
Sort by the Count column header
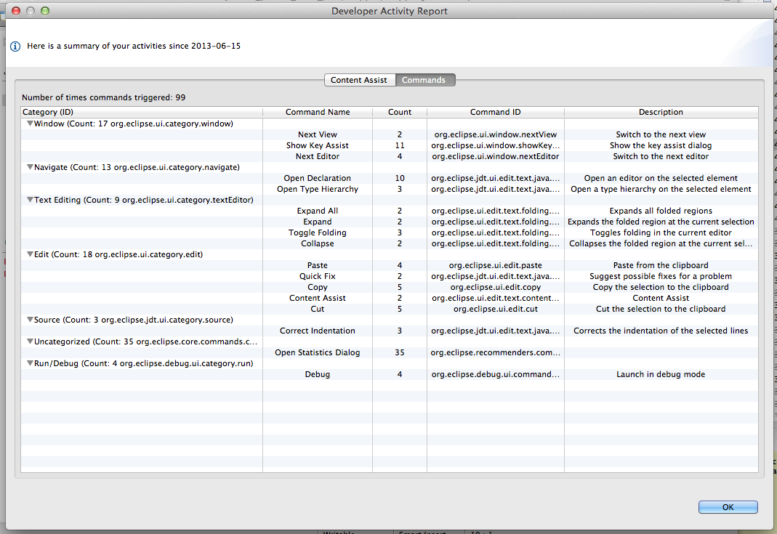399,112
